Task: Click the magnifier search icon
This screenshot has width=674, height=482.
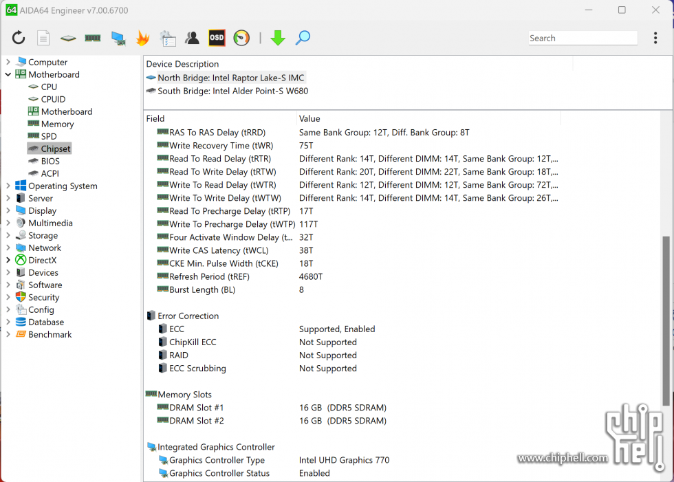Action: coord(303,38)
